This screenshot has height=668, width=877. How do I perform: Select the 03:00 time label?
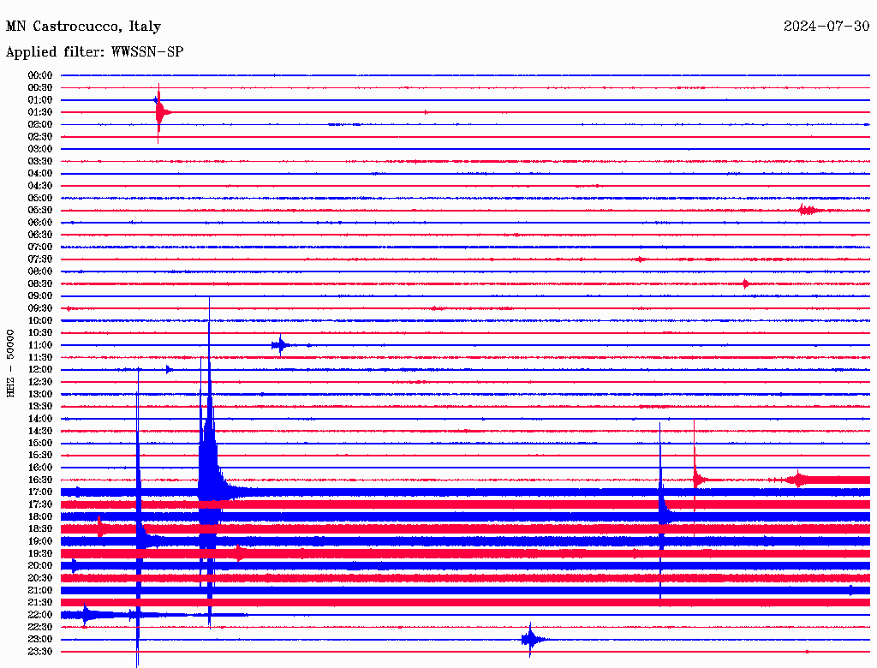click(x=39, y=149)
